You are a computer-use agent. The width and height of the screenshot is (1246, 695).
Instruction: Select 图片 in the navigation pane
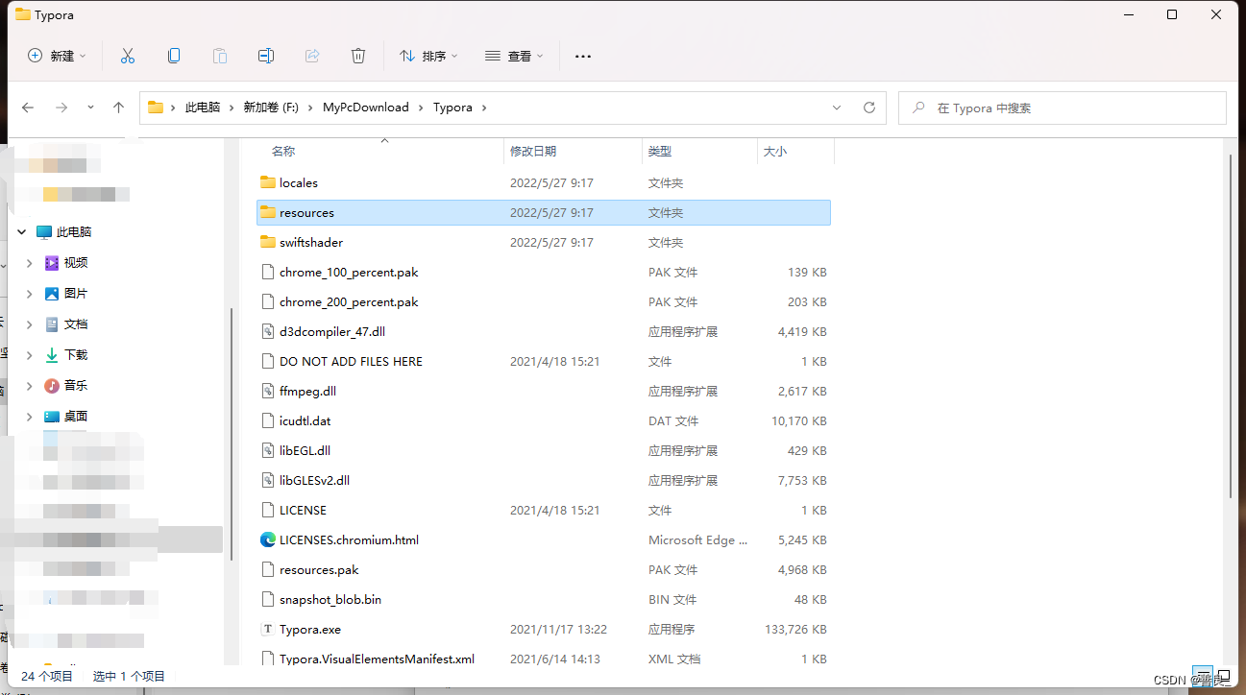tap(76, 294)
